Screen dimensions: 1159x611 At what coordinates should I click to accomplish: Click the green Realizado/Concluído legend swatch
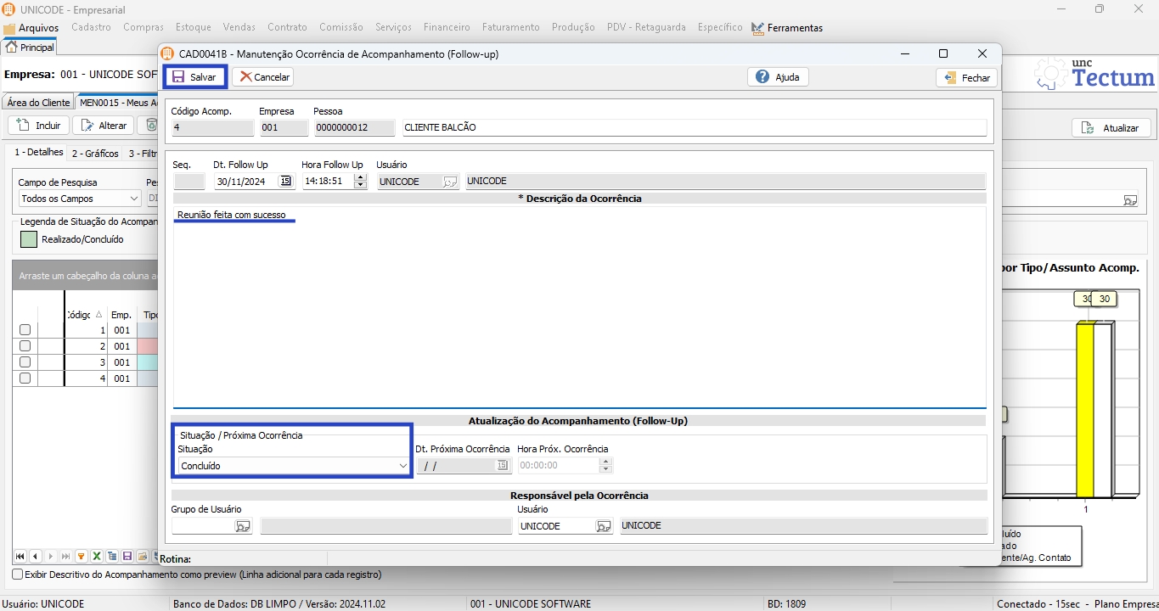click(x=29, y=239)
